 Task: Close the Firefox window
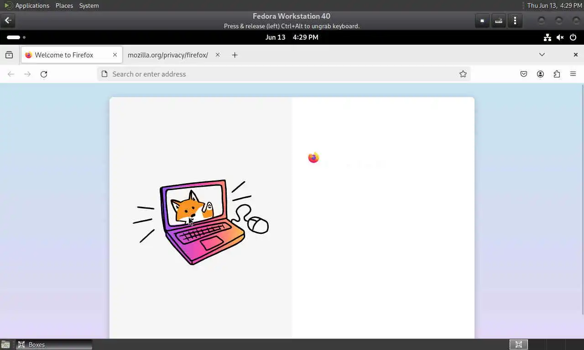pos(576,55)
